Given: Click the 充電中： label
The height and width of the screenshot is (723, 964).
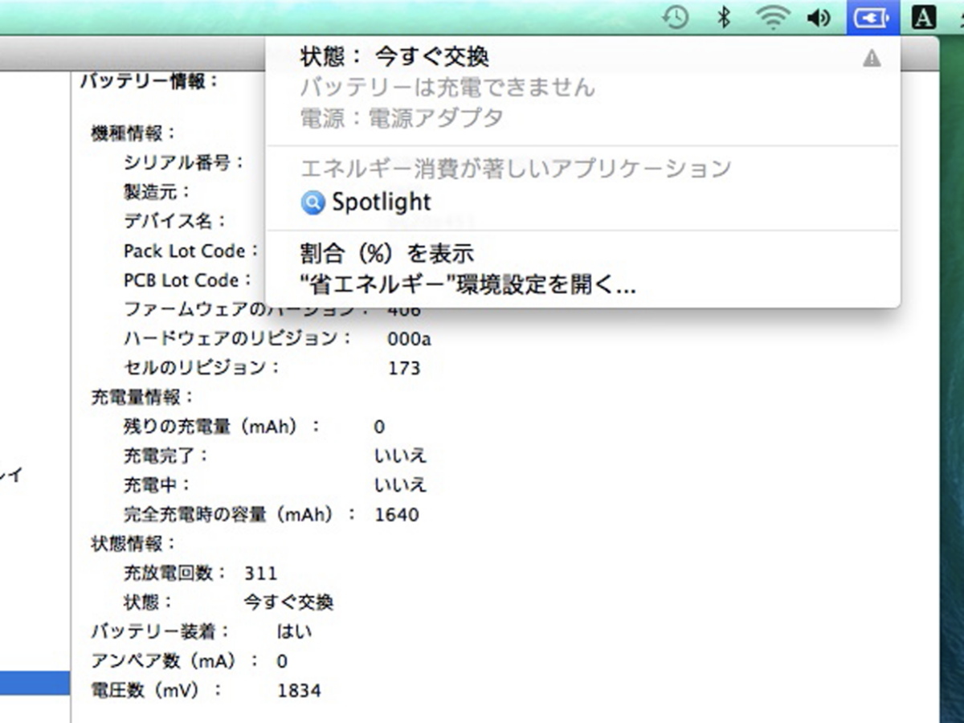Looking at the screenshot, I should coord(157,484).
